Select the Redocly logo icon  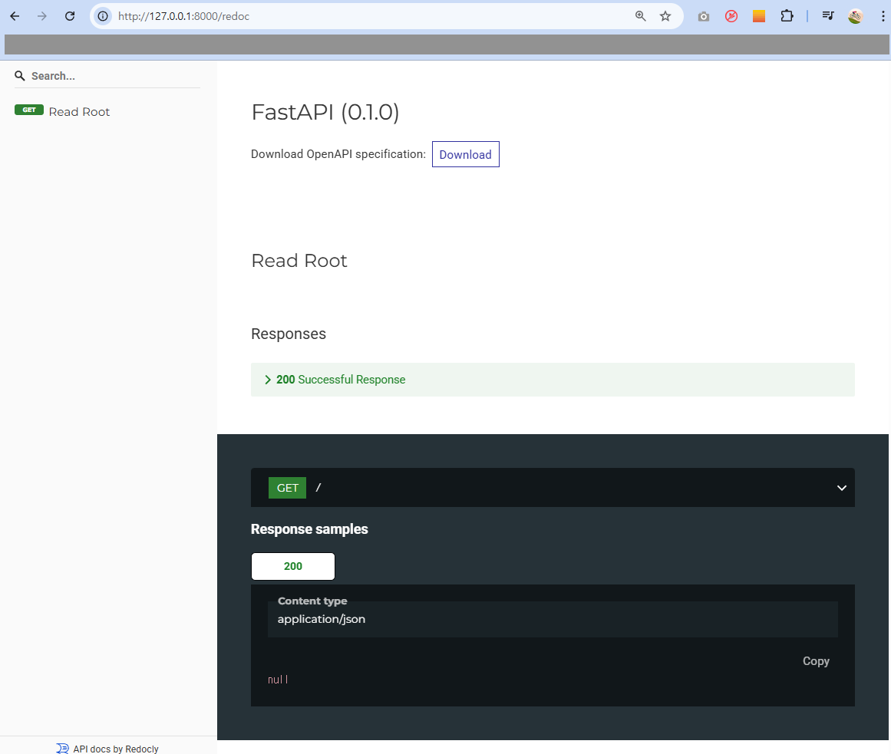click(62, 749)
